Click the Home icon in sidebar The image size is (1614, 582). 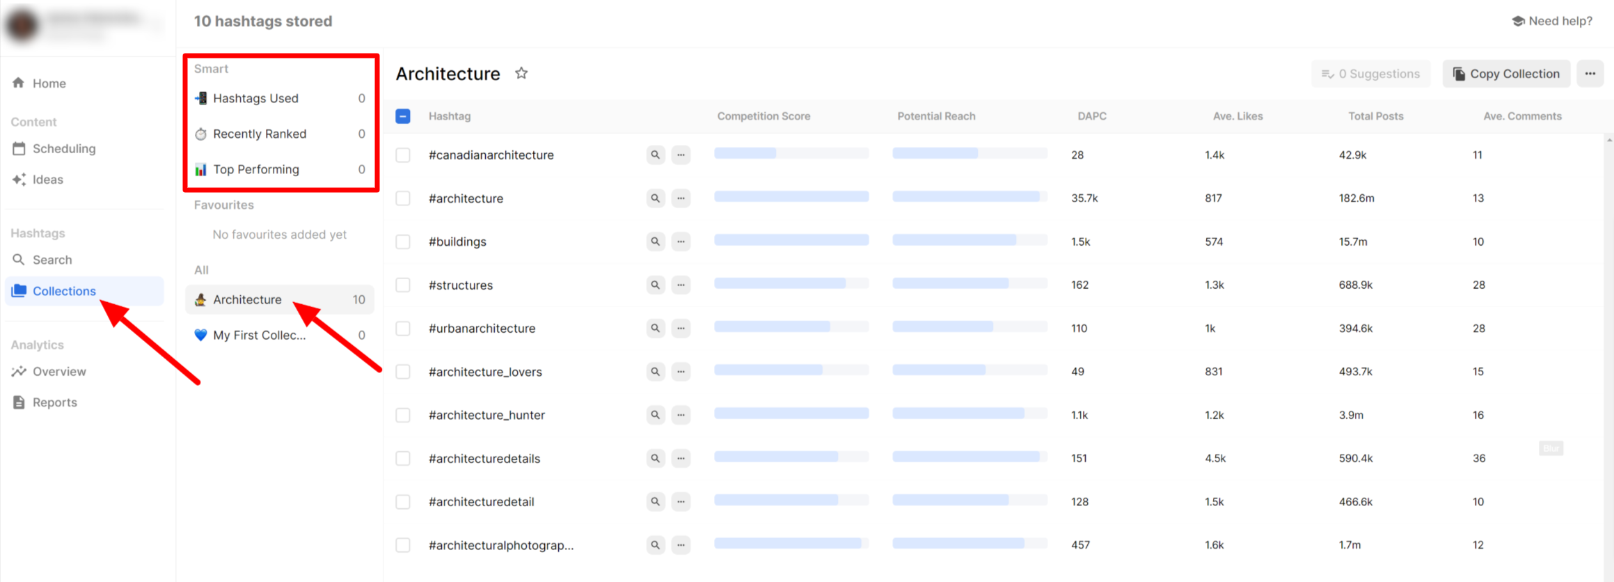click(19, 83)
